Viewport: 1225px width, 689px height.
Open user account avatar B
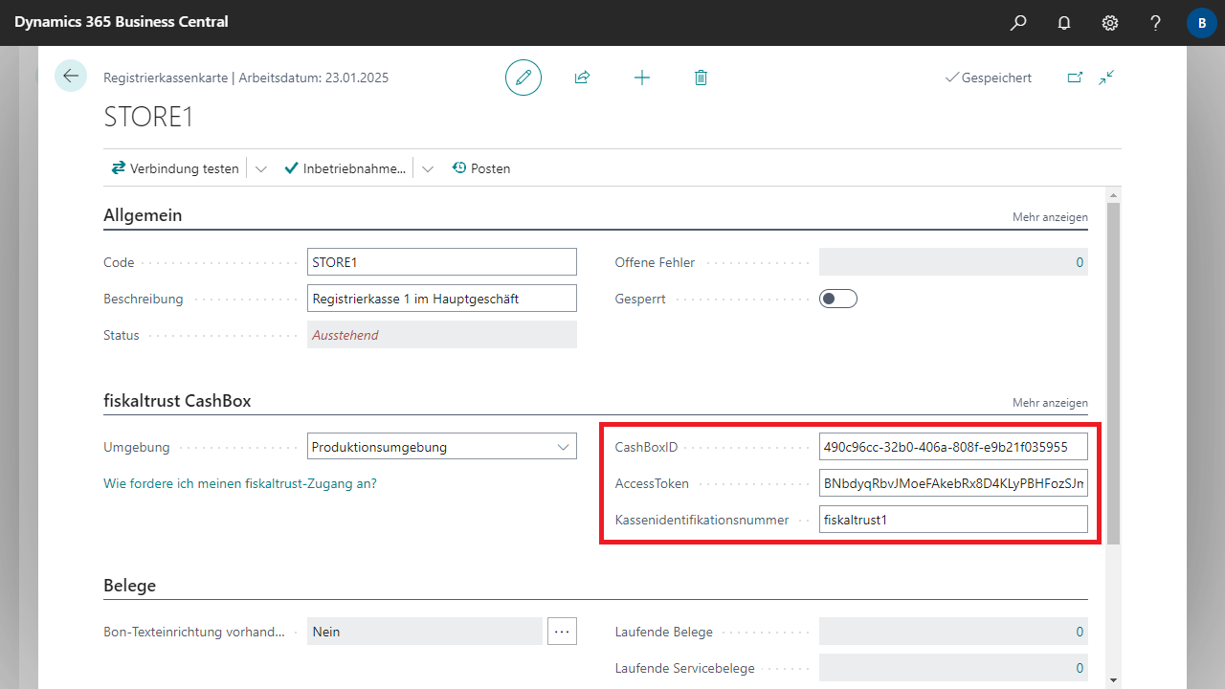(1202, 23)
